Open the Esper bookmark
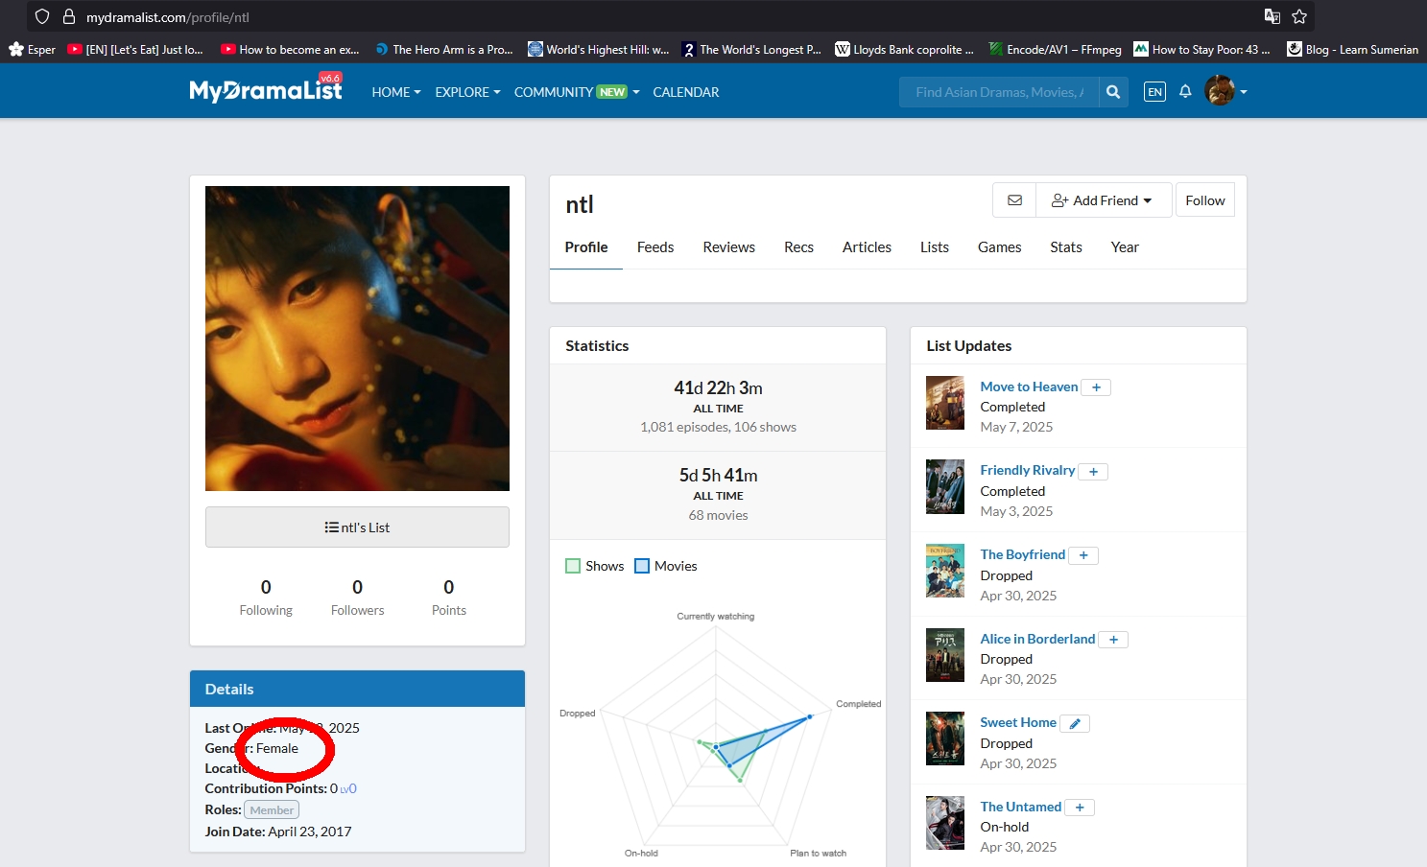The image size is (1427, 867). 32,49
